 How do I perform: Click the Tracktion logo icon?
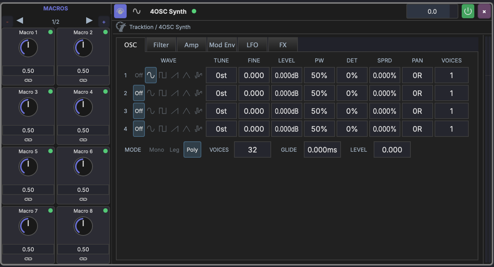coord(120,26)
